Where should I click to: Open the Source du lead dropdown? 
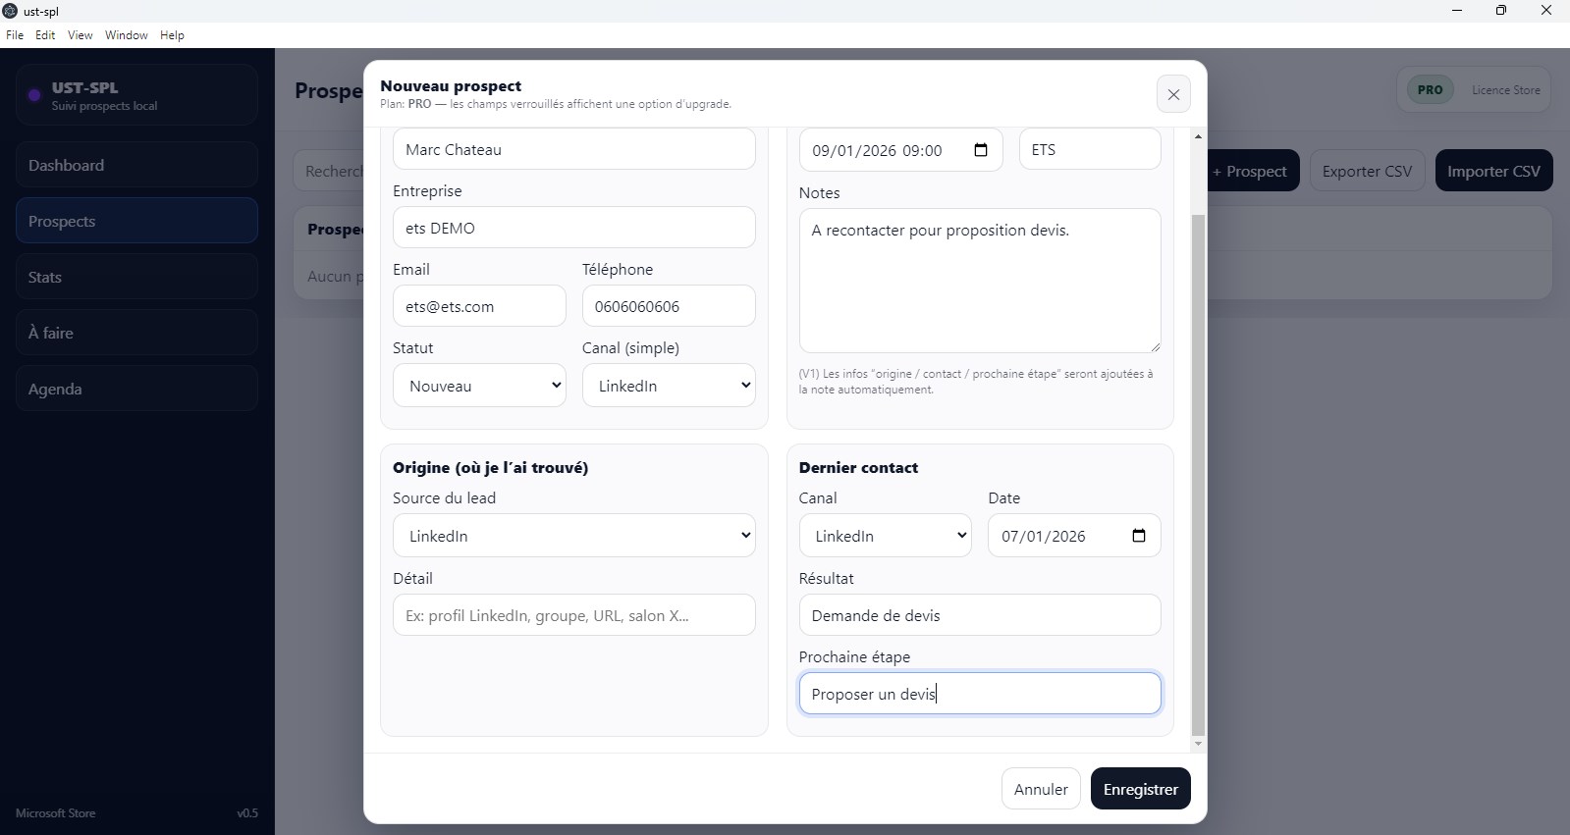click(x=574, y=536)
